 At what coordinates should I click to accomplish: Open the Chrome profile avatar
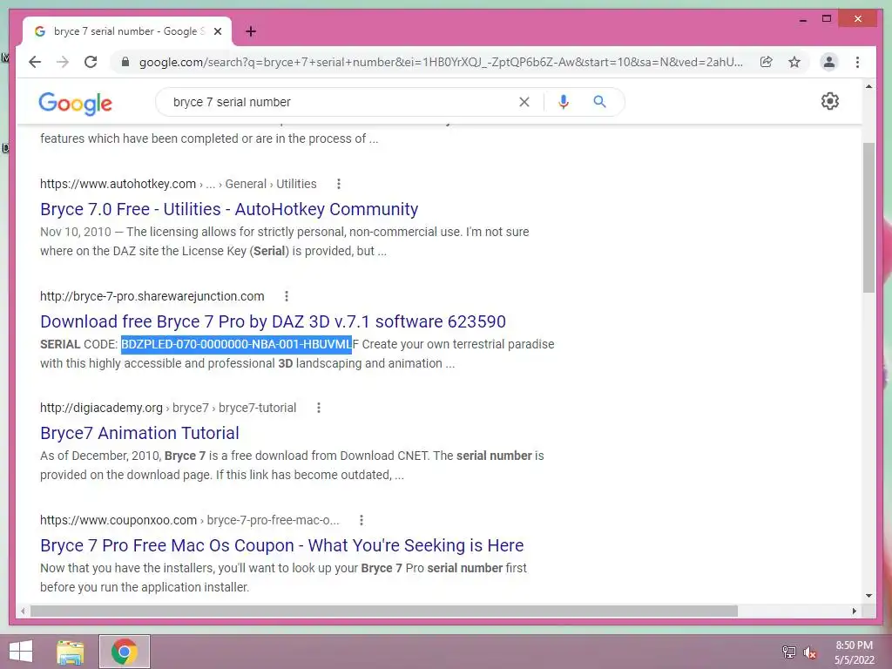click(x=829, y=62)
